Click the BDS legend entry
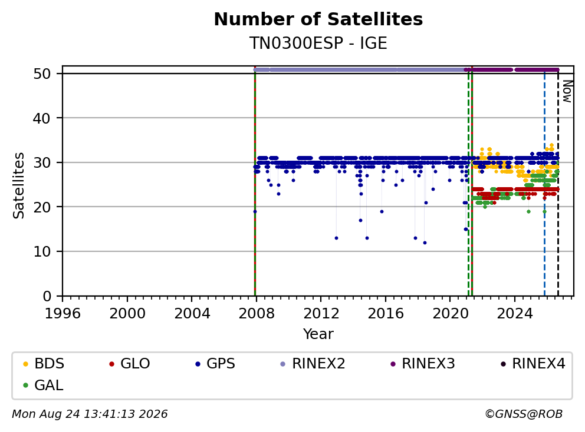Image resolution: width=585 pixels, height=432 pixels. pos(44,364)
